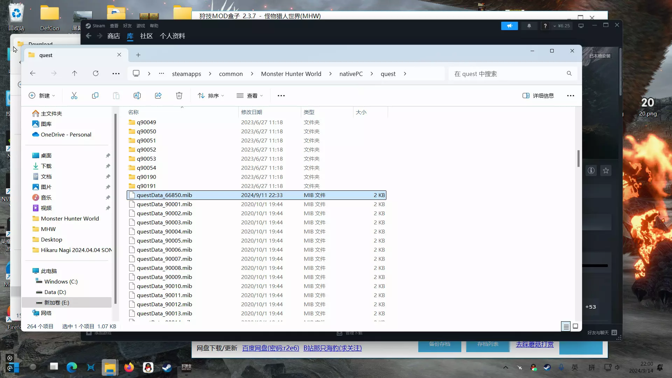Open Steam from the taskbar

(x=167, y=367)
